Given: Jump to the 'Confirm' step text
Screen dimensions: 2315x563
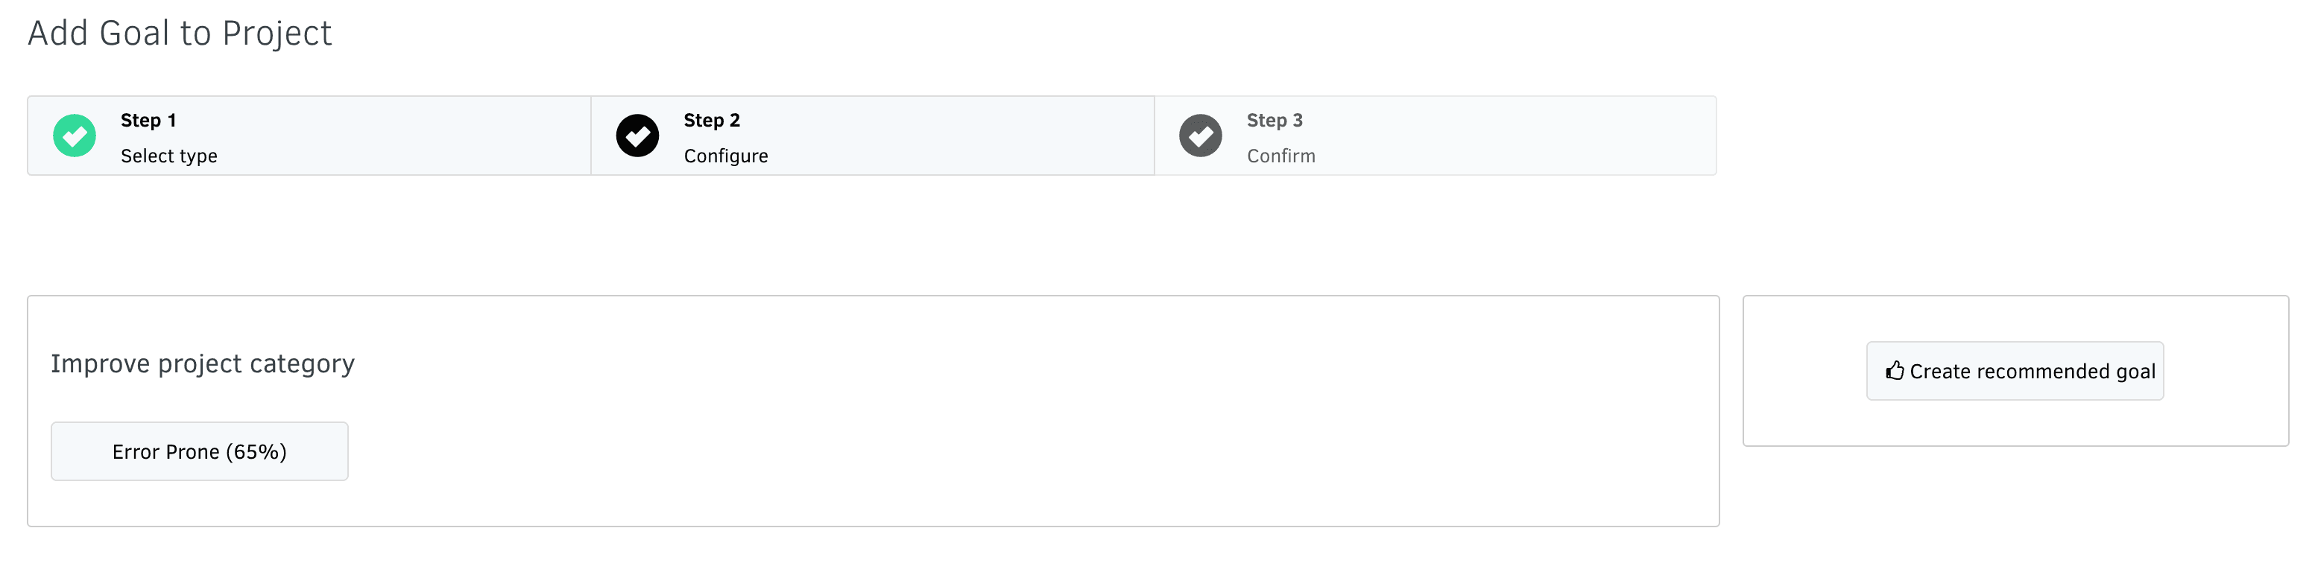Looking at the screenshot, I should (x=1280, y=156).
